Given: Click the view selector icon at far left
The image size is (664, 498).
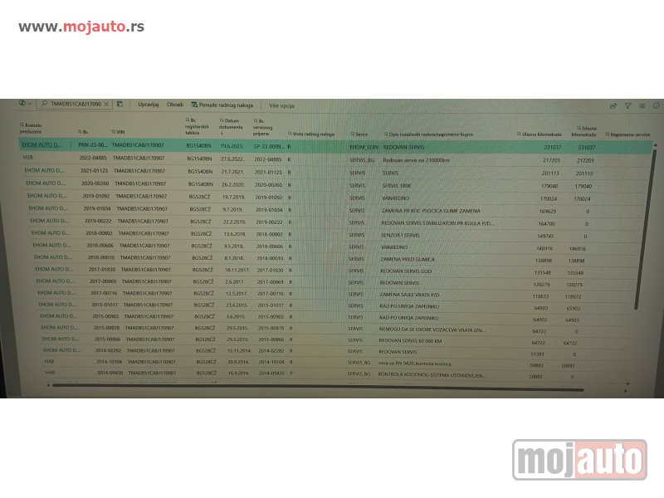Looking at the screenshot, I should [x=26, y=104].
